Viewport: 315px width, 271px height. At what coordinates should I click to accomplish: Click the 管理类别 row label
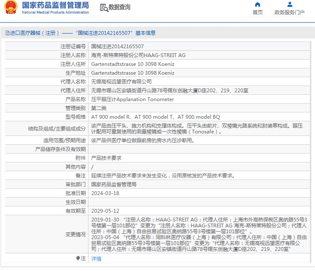point(75,108)
